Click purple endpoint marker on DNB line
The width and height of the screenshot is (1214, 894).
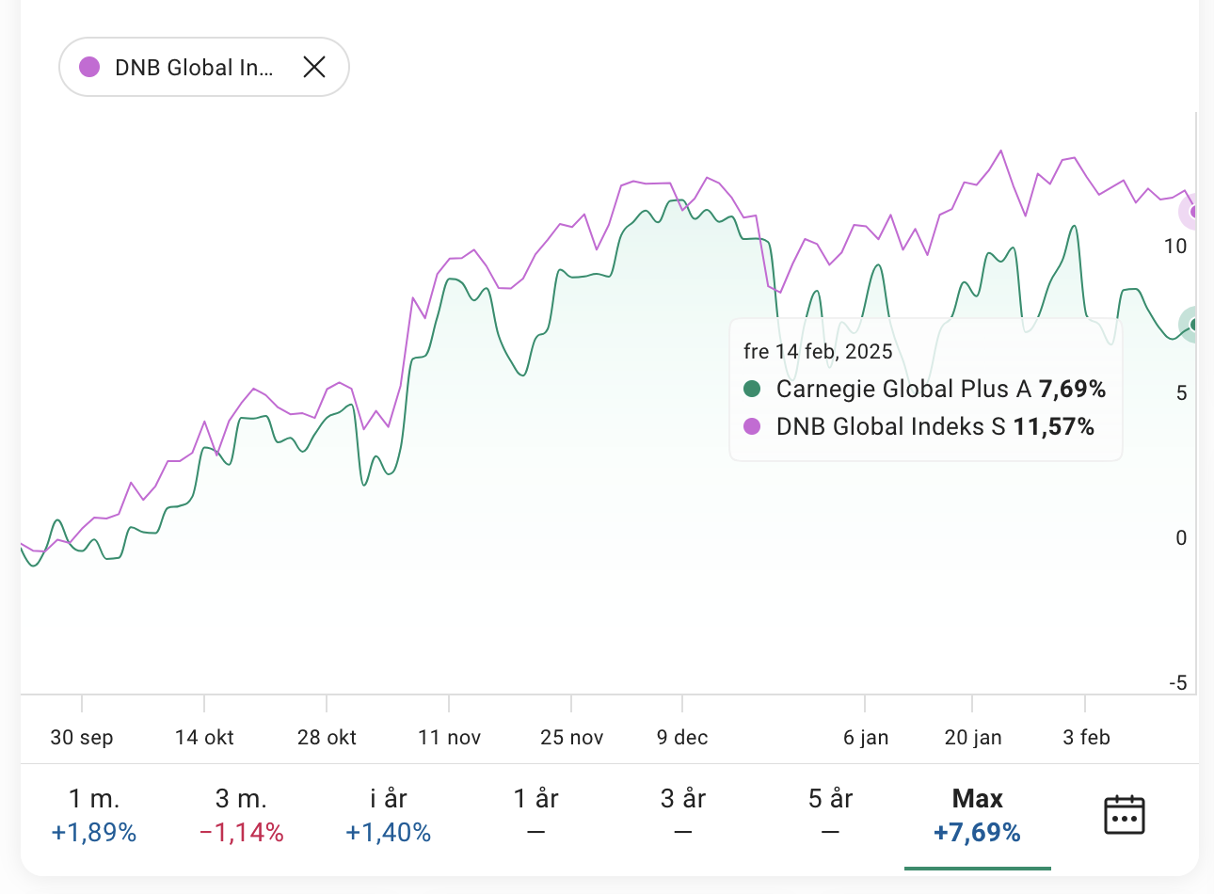pos(1193,212)
